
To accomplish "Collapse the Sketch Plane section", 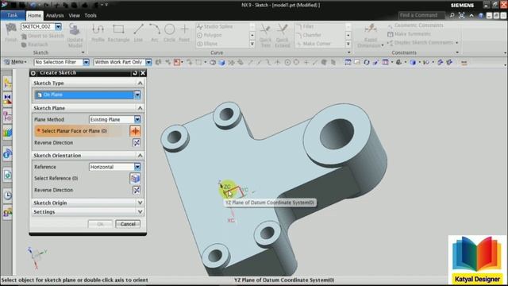I will tap(140, 108).
